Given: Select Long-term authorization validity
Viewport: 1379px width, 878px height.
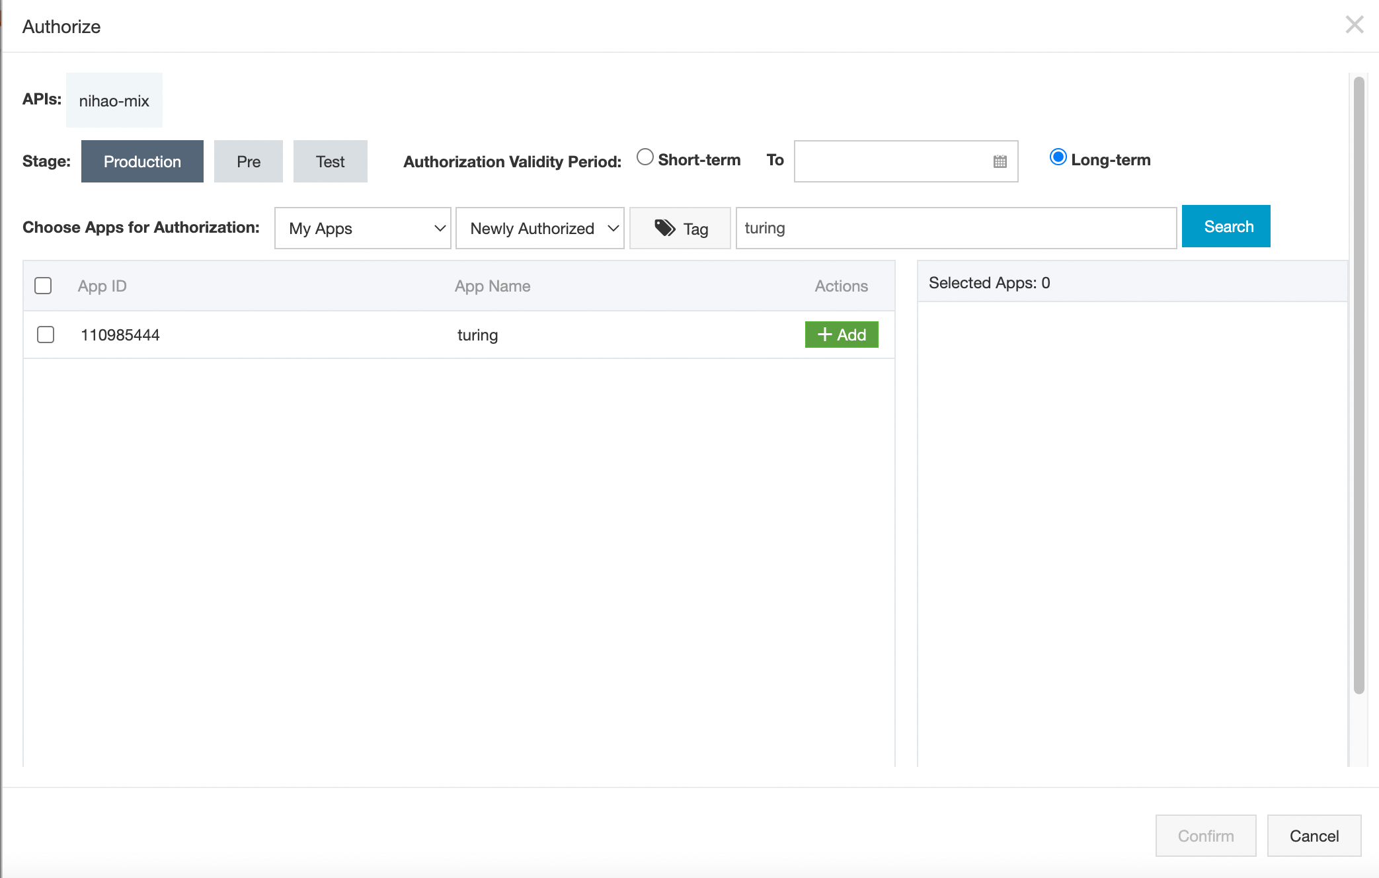Looking at the screenshot, I should pos(1058,157).
